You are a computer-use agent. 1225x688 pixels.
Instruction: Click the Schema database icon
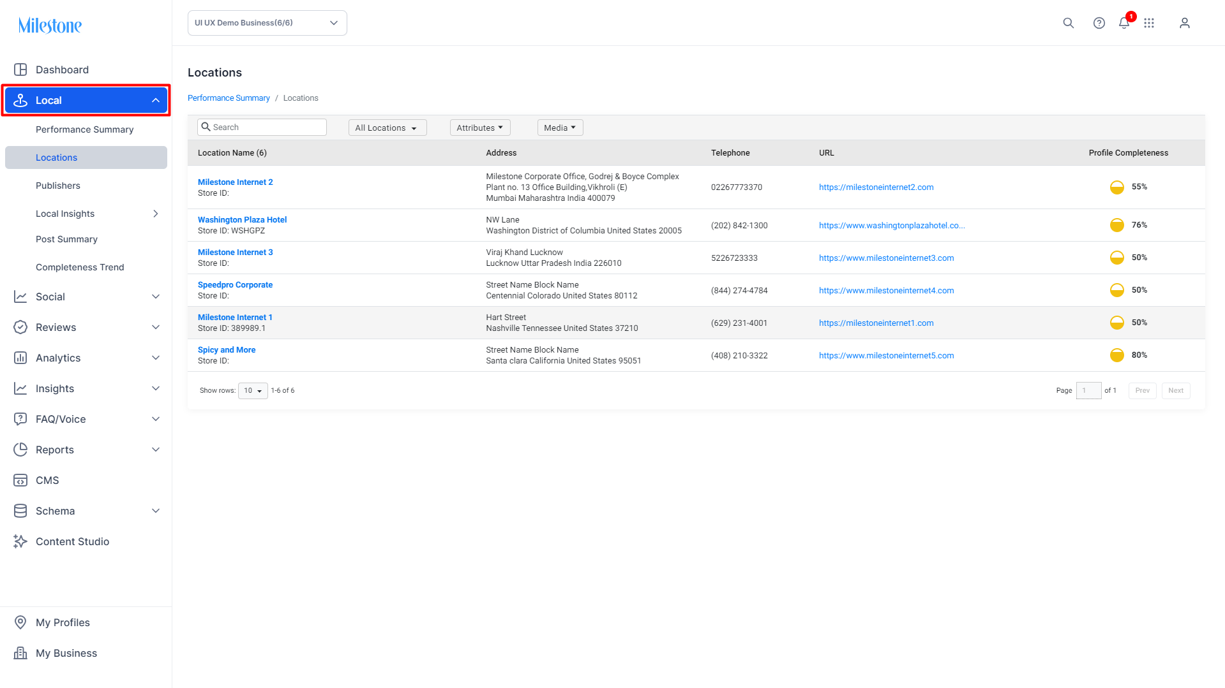20,511
